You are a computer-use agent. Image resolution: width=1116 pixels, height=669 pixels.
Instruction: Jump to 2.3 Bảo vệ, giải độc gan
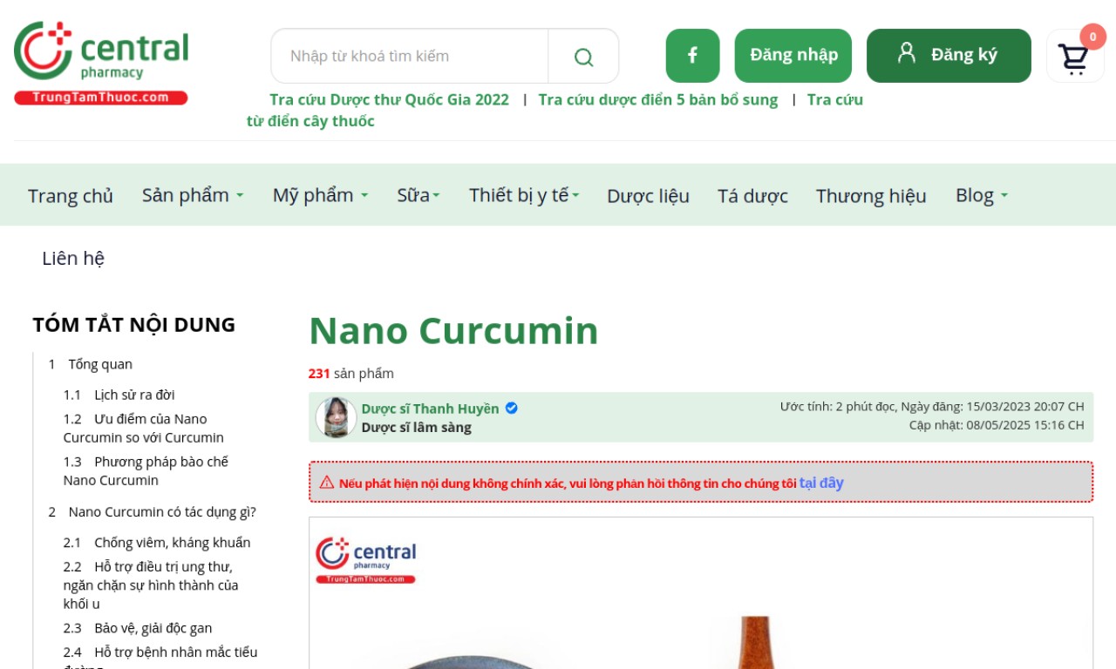coord(138,628)
